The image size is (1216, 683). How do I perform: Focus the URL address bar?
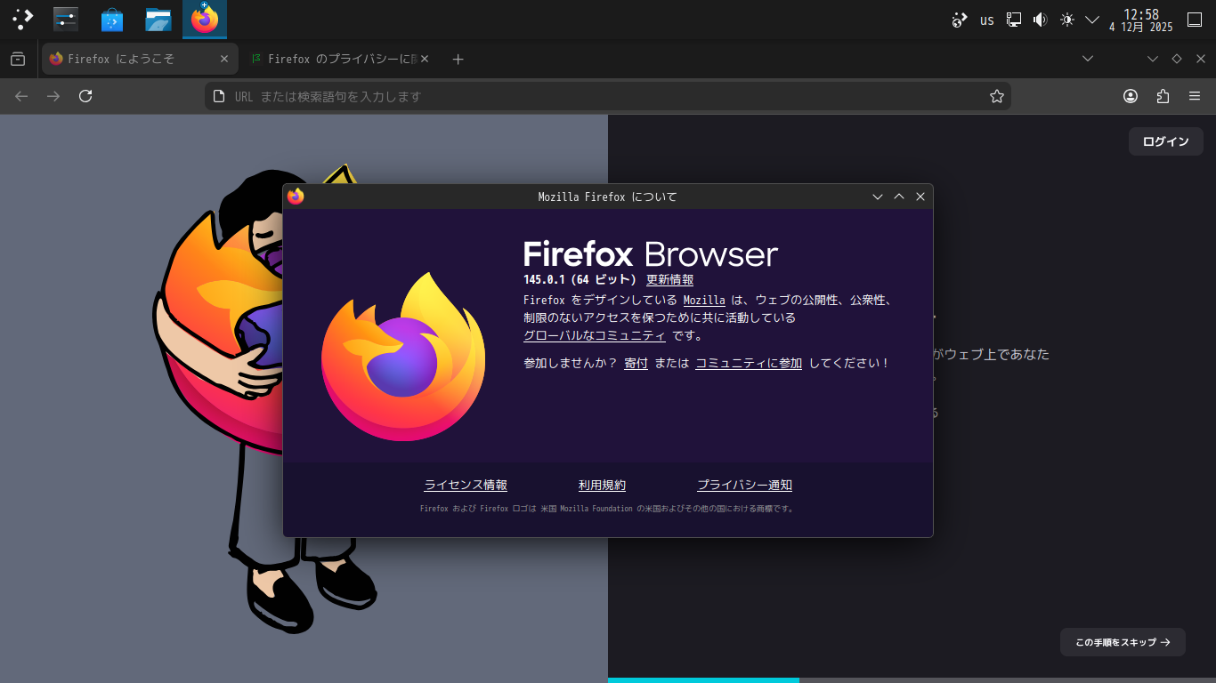click(x=608, y=96)
